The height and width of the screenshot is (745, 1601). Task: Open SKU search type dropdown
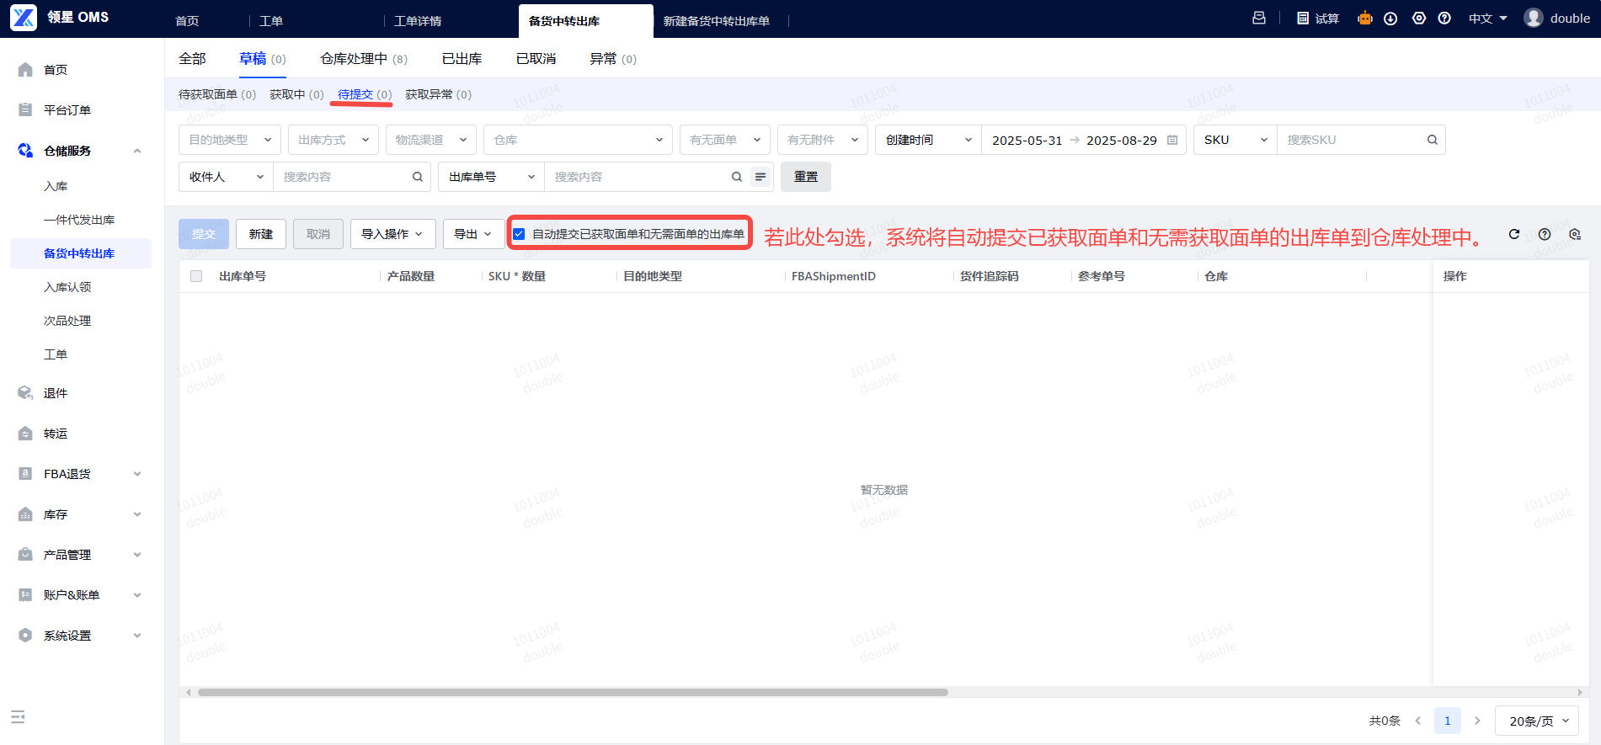coord(1235,140)
